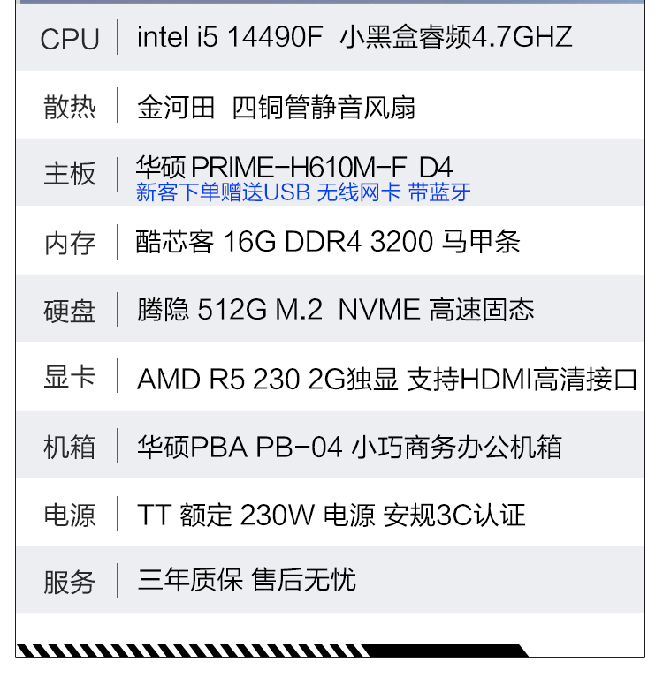Select the 华硕 PRIME-H610M-F D4 text
The image size is (663, 685).
click(294, 166)
